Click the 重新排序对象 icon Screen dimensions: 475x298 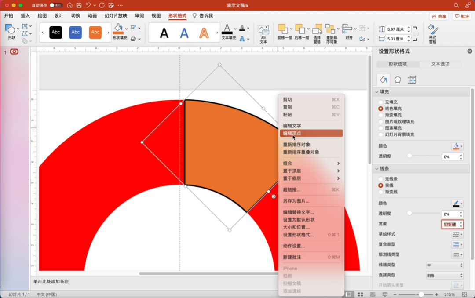pyautogui.click(x=330, y=29)
